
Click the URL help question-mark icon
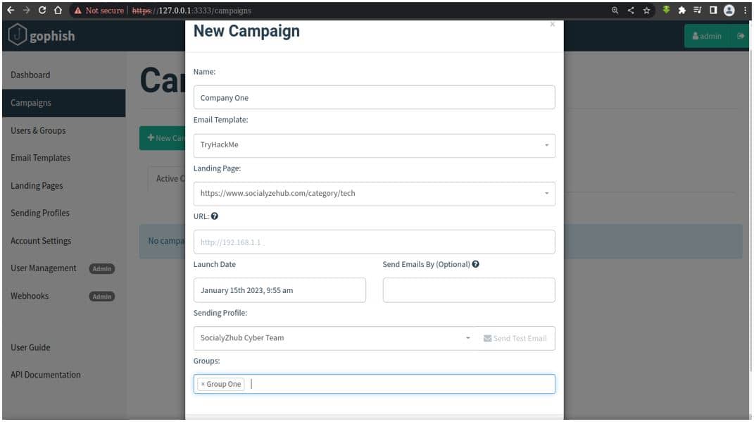(x=215, y=216)
